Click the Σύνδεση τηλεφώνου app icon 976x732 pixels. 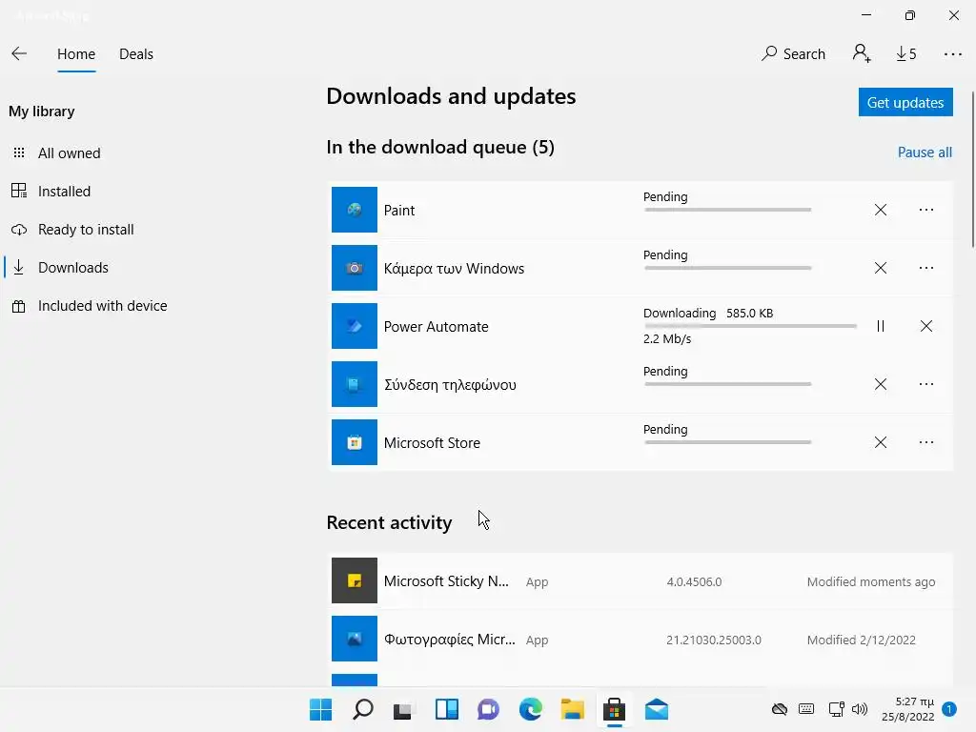click(x=355, y=384)
